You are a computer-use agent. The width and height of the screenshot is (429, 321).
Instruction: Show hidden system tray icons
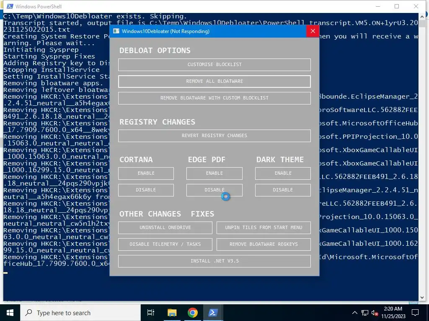tap(354, 313)
